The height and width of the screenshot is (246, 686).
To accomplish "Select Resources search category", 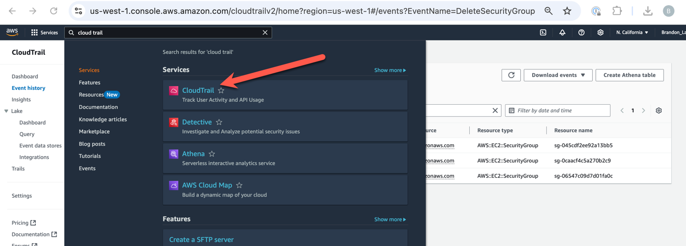I will [x=91, y=95].
